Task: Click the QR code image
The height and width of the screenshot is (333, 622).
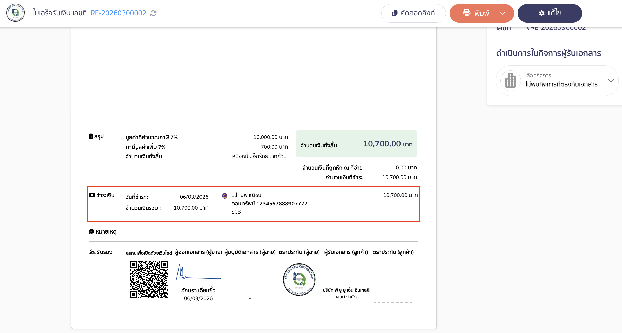Action: (x=149, y=280)
